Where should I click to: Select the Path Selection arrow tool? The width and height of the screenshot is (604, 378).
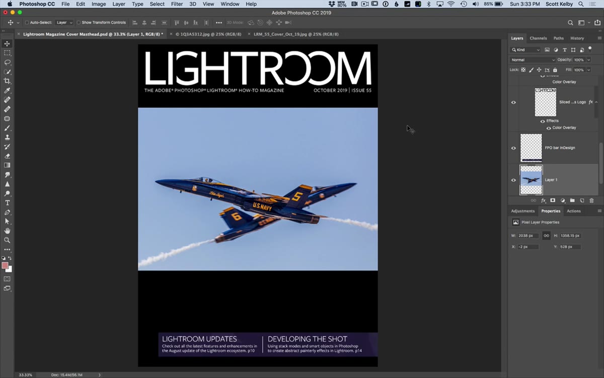(7, 221)
